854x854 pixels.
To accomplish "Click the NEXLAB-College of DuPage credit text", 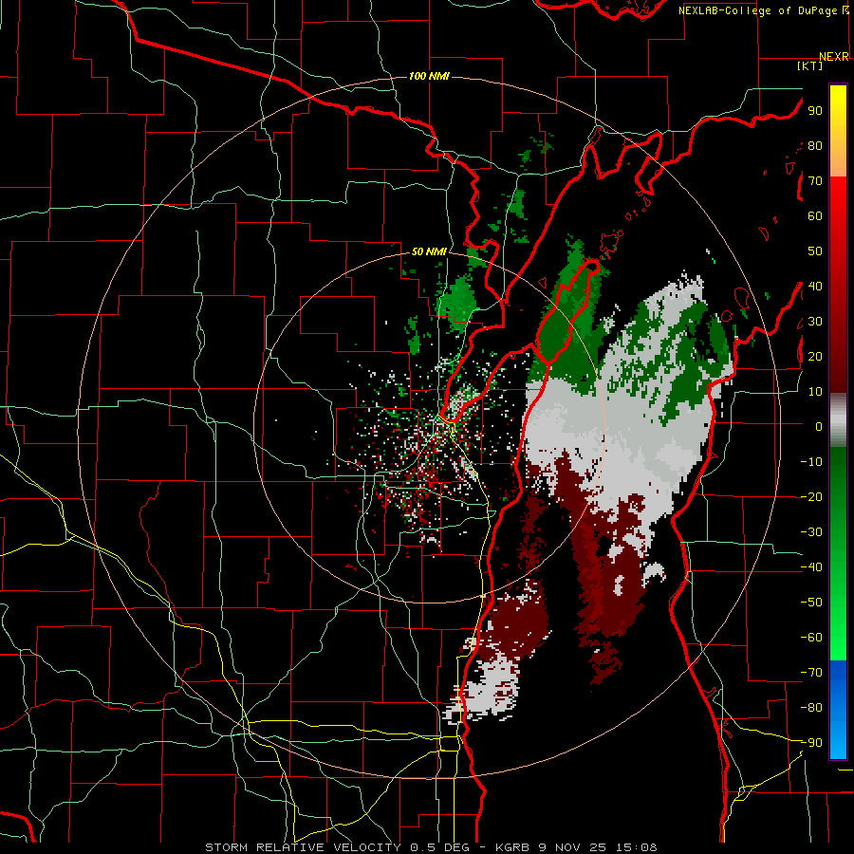I will (x=763, y=10).
